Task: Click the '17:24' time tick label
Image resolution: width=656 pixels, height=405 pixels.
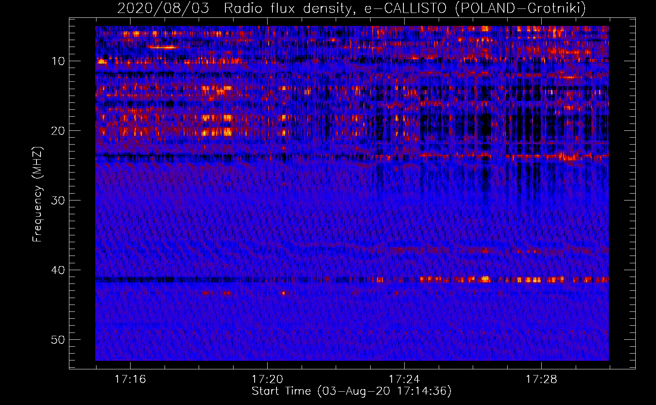Action: click(404, 379)
